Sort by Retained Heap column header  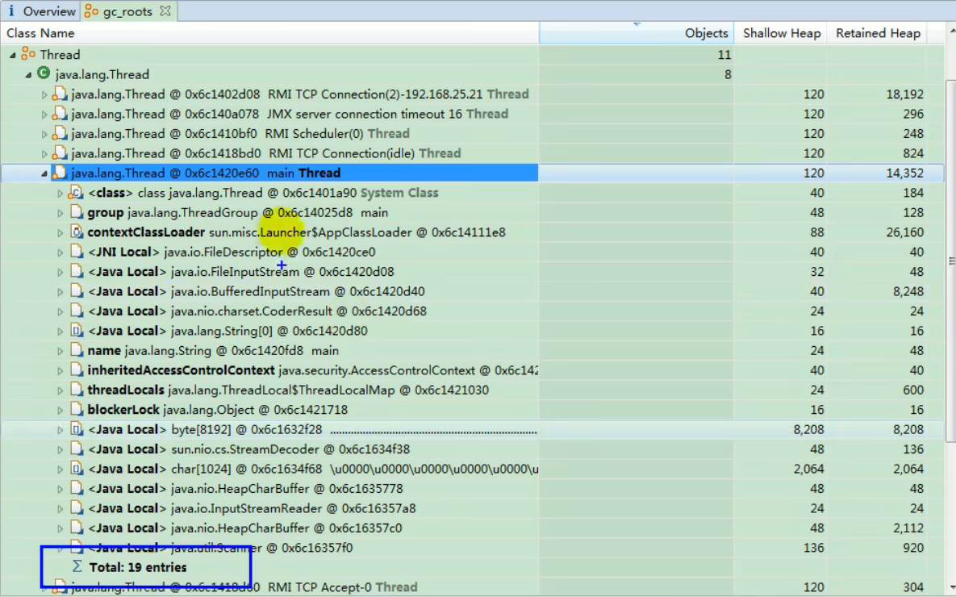tap(878, 33)
